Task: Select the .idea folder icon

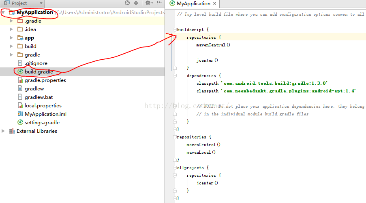Action: tap(20, 29)
